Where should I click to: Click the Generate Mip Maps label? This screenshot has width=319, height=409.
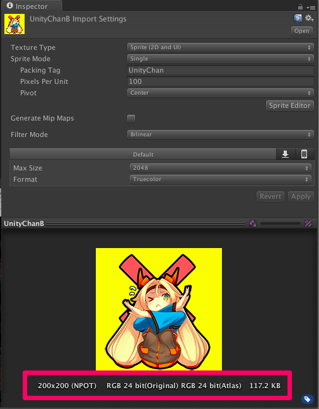tap(42, 118)
